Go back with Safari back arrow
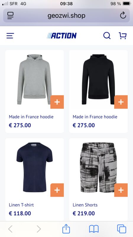The height and width of the screenshot is (237, 133). (x=10, y=229)
